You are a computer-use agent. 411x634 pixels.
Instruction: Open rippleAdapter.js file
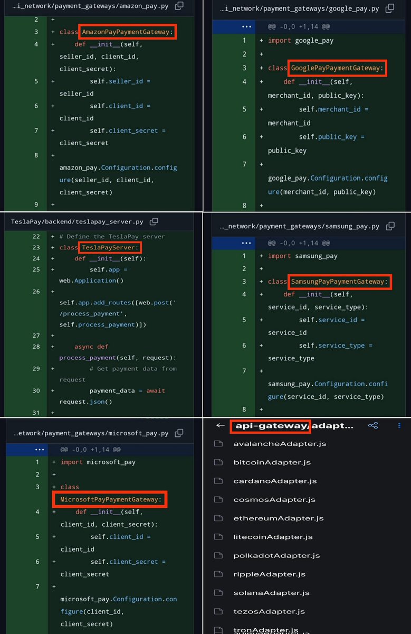pos(269,574)
